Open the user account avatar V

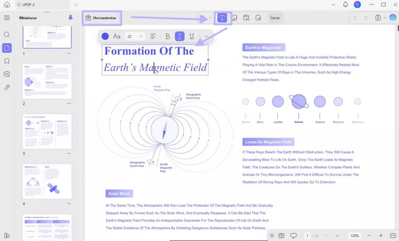pos(357,5)
